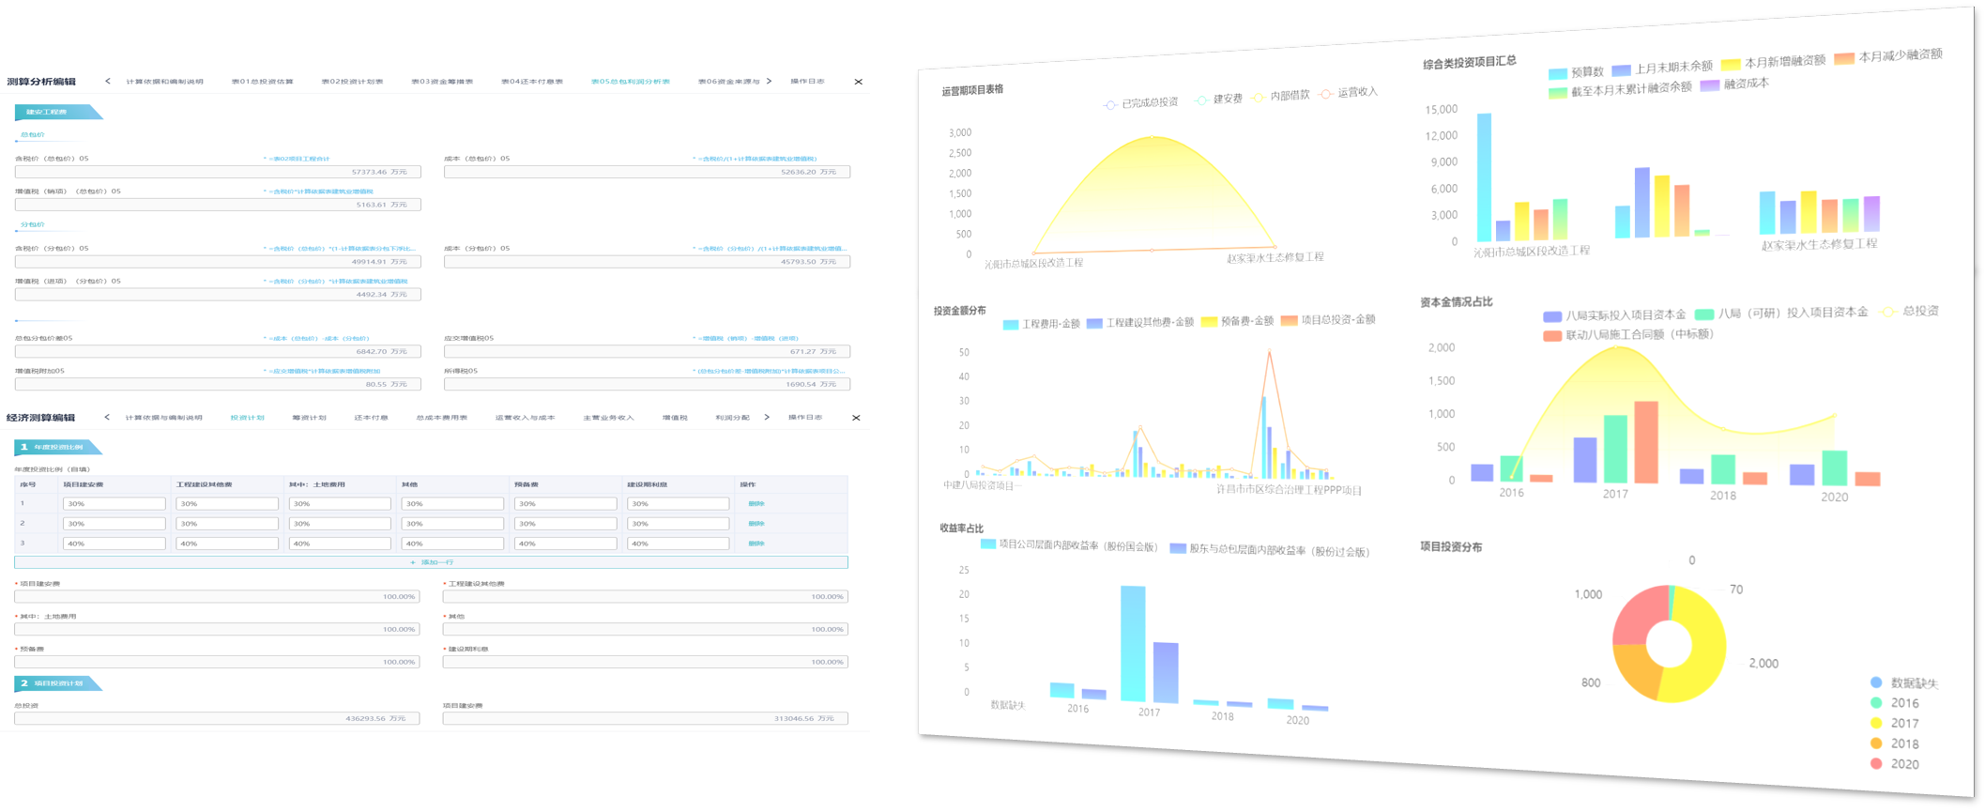Close the 经济测算编辑 panel
The image size is (1985, 812).
point(856,418)
